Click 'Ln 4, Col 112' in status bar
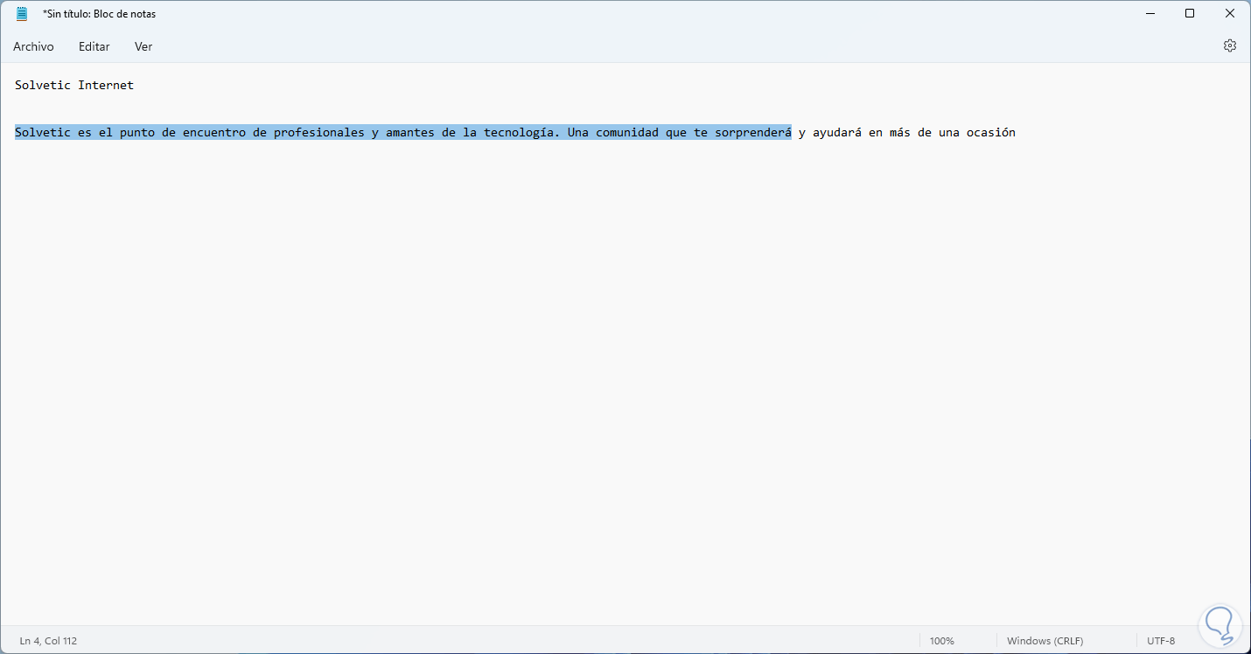Screen dimensions: 1251x654 coord(48,641)
